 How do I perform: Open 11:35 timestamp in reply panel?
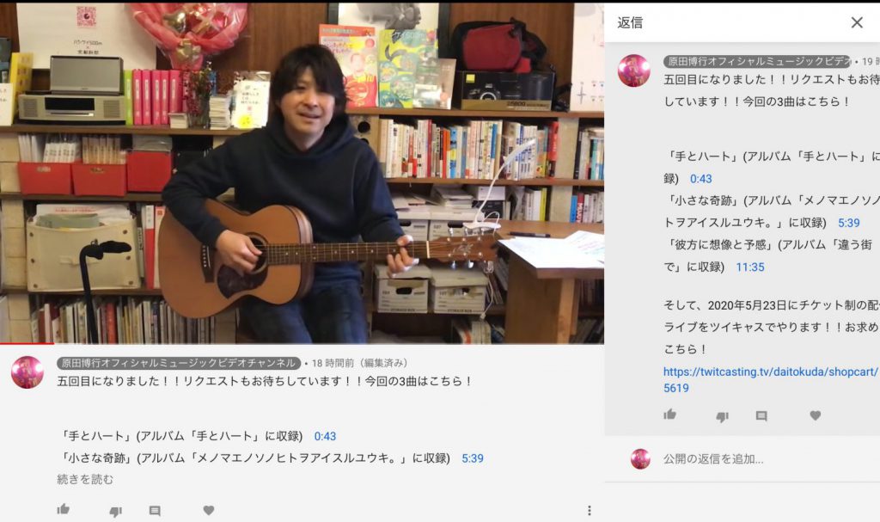pyautogui.click(x=749, y=267)
